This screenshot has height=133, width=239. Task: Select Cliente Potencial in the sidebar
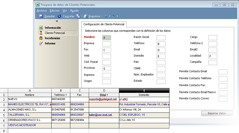58,33
